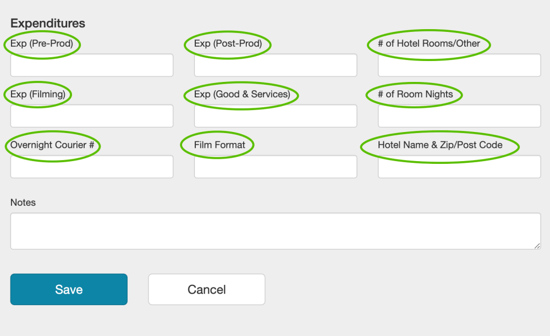Click the "Hotel Name & Zip/Post Code" label
The height and width of the screenshot is (336, 550).
(440, 145)
